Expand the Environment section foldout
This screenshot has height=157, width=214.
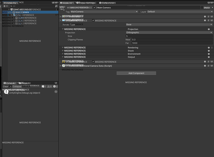click(63, 54)
